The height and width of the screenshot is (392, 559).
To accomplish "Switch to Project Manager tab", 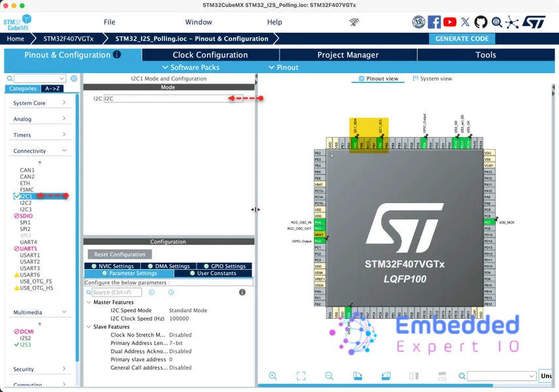I will (x=348, y=55).
